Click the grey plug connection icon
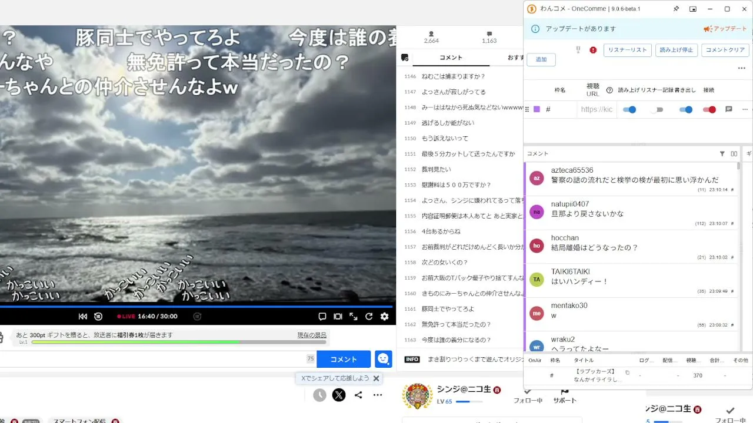 (578, 50)
